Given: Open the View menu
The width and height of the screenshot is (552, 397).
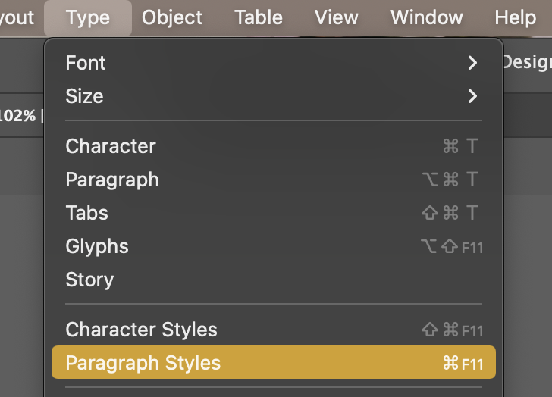Looking at the screenshot, I should pos(336,17).
